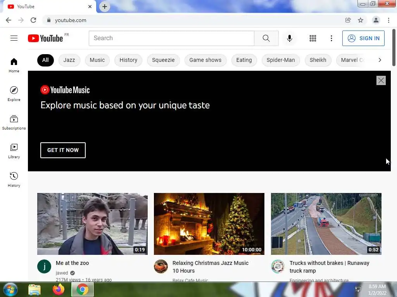Bookmark this tab with star
Screen dimensions: 397x297
click(361, 20)
